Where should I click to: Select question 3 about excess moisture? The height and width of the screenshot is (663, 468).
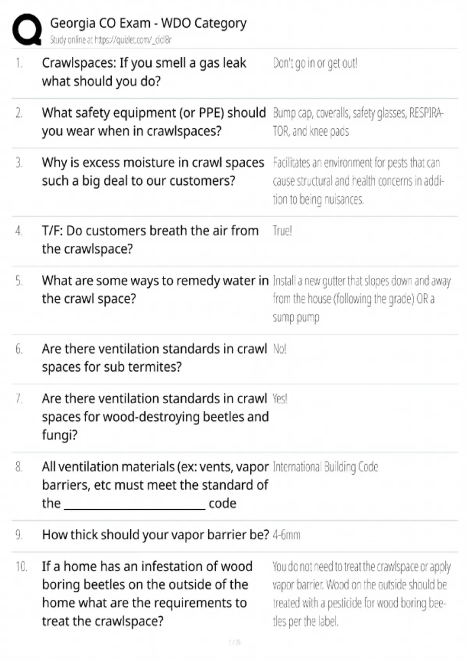pyautogui.click(x=153, y=172)
